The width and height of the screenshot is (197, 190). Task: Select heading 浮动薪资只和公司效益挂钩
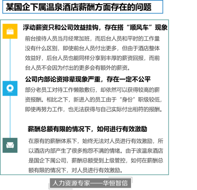coord(61,28)
